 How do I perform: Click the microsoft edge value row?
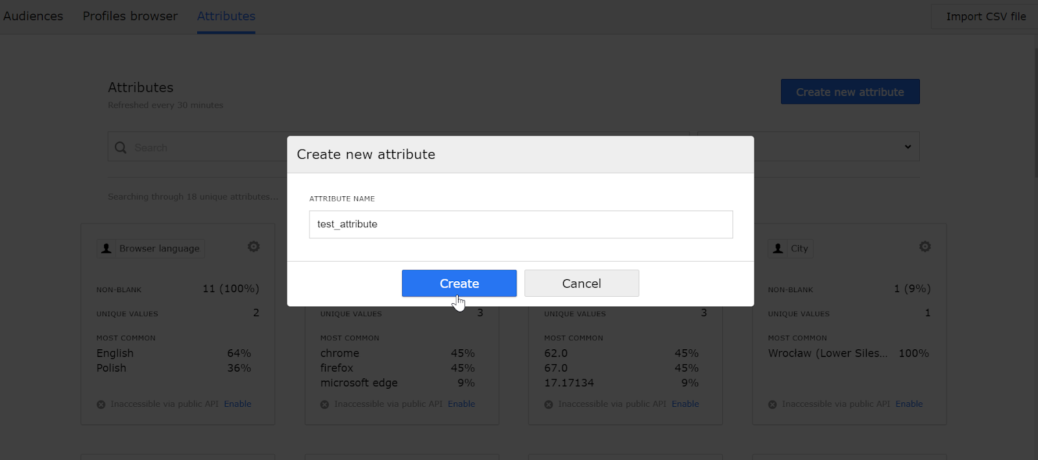pos(398,383)
